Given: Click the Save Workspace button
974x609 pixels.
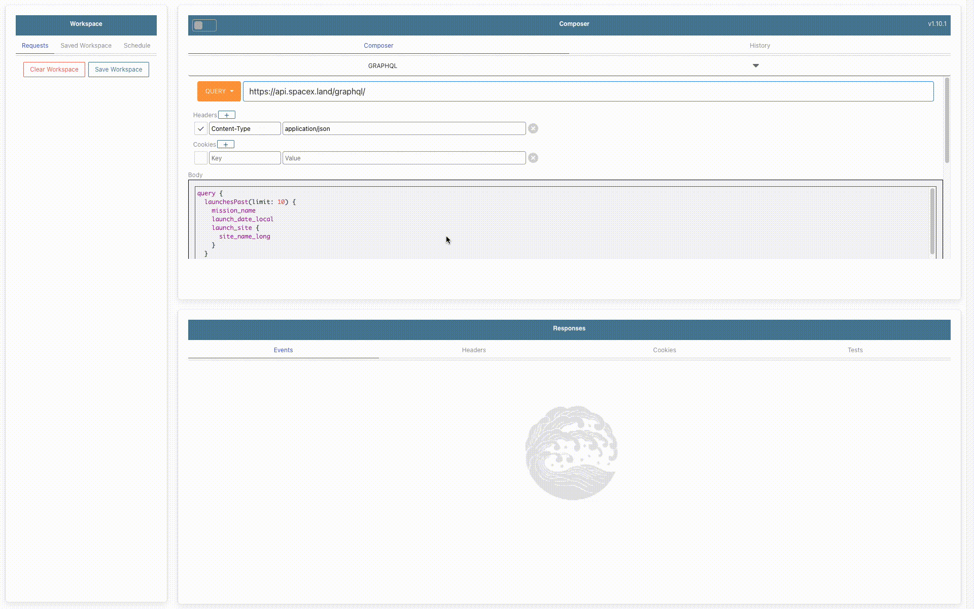Looking at the screenshot, I should (118, 70).
